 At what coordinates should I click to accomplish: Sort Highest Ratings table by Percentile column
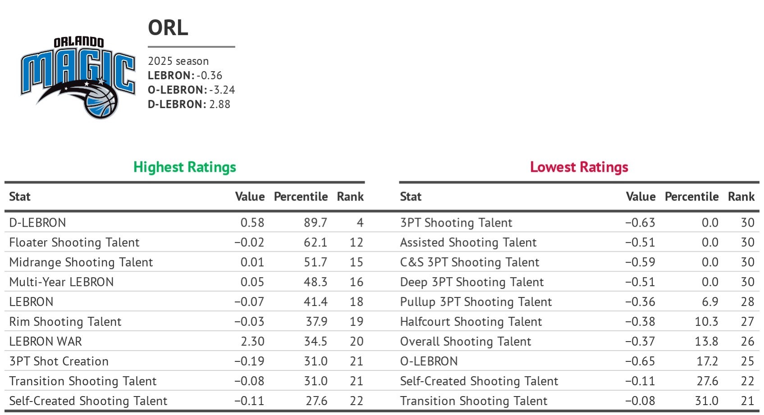[x=301, y=197]
